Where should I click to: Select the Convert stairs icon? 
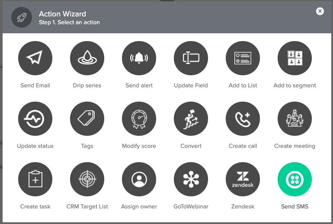pos(191,118)
